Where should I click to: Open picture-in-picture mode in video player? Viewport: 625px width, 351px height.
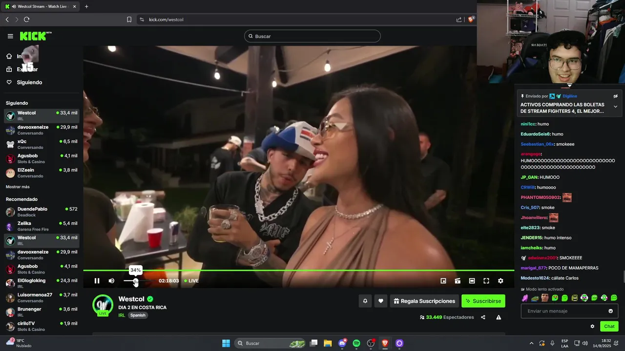[x=443, y=281]
